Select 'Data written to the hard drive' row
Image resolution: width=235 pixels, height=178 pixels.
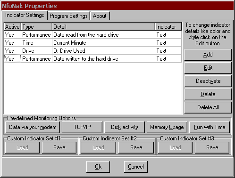tap(93, 59)
